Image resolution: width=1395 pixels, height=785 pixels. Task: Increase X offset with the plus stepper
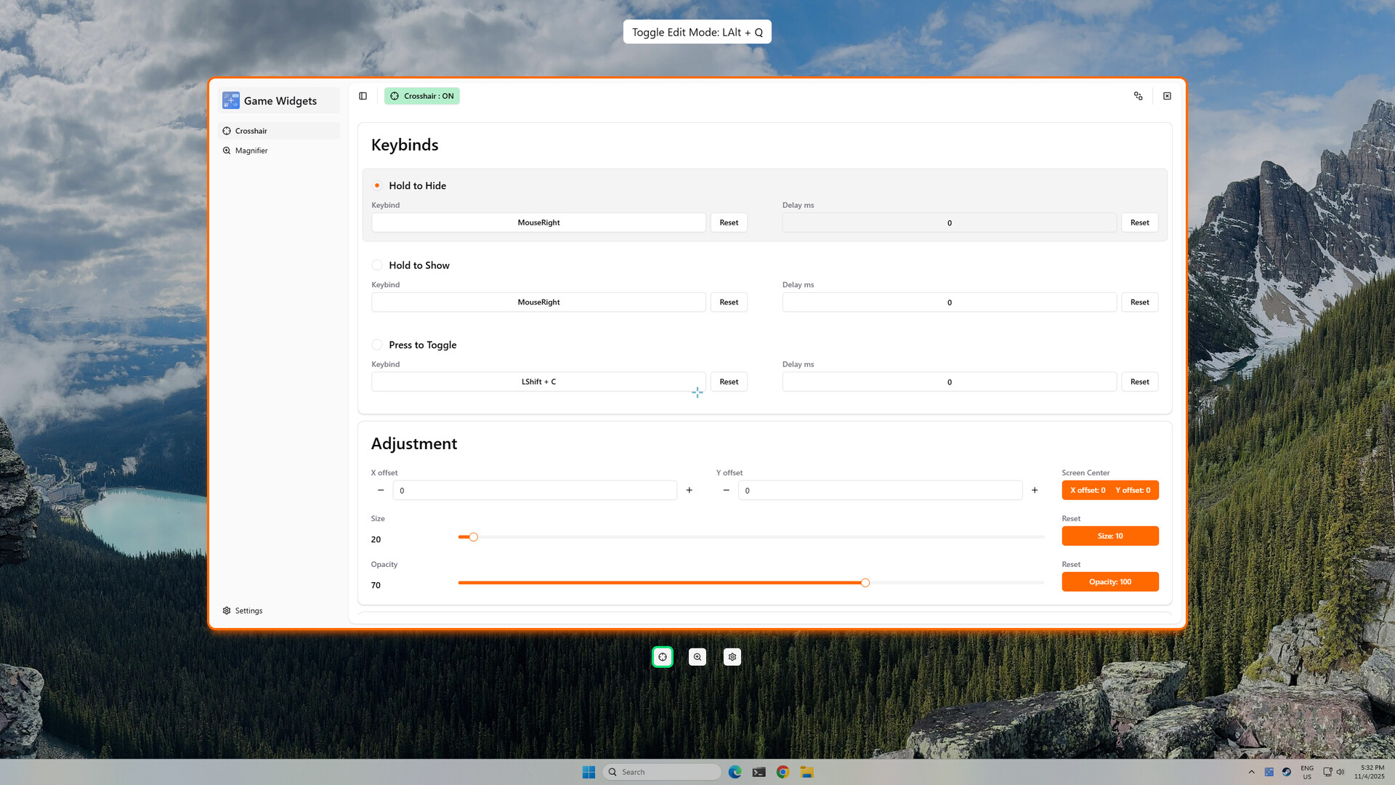click(689, 490)
